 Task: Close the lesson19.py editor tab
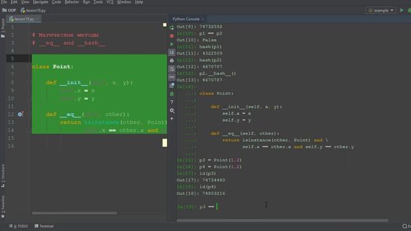(x=37, y=19)
